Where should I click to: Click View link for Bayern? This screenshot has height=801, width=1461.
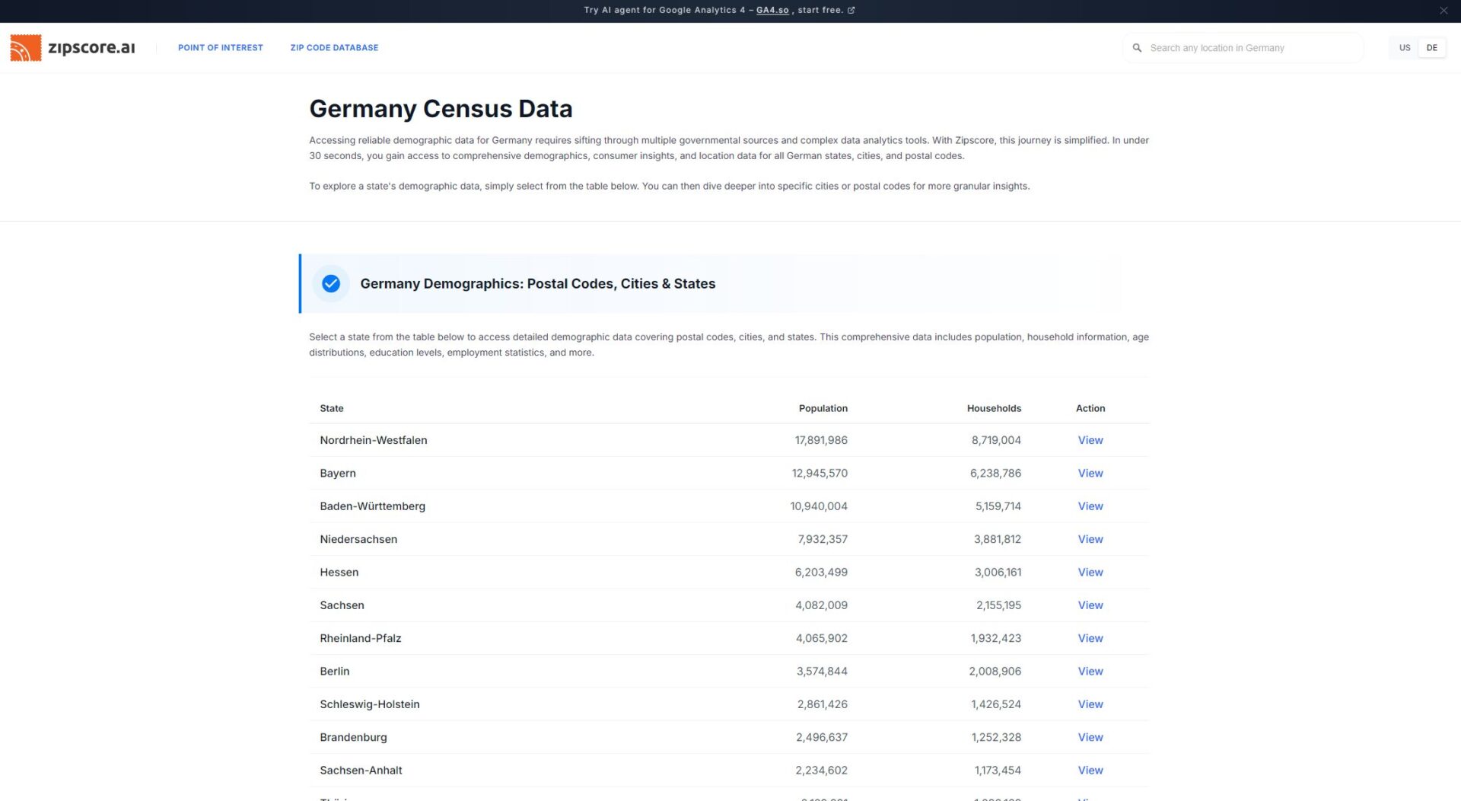(1090, 473)
